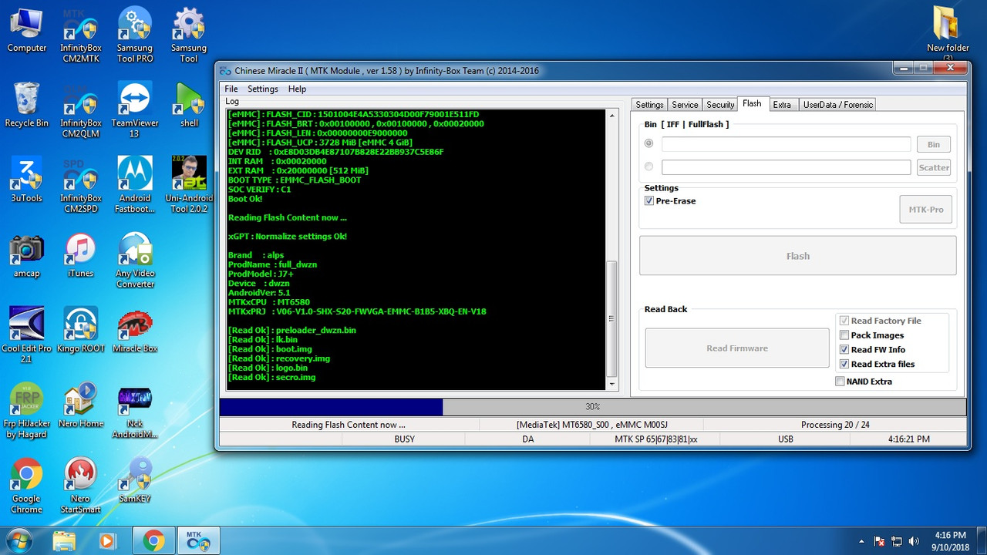Image resolution: width=987 pixels, height=555 pixels.
Task: Click the Bin file path field
Action: coord(786,144)
